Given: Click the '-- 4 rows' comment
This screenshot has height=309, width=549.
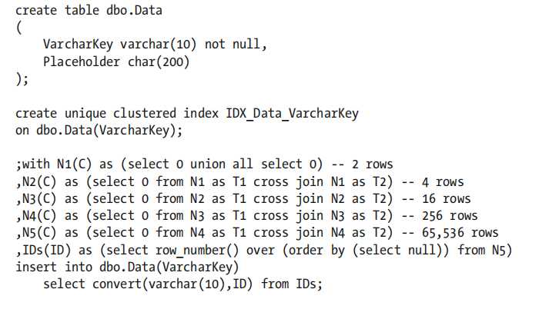Looking at the screenshot, I should (441, 181).
